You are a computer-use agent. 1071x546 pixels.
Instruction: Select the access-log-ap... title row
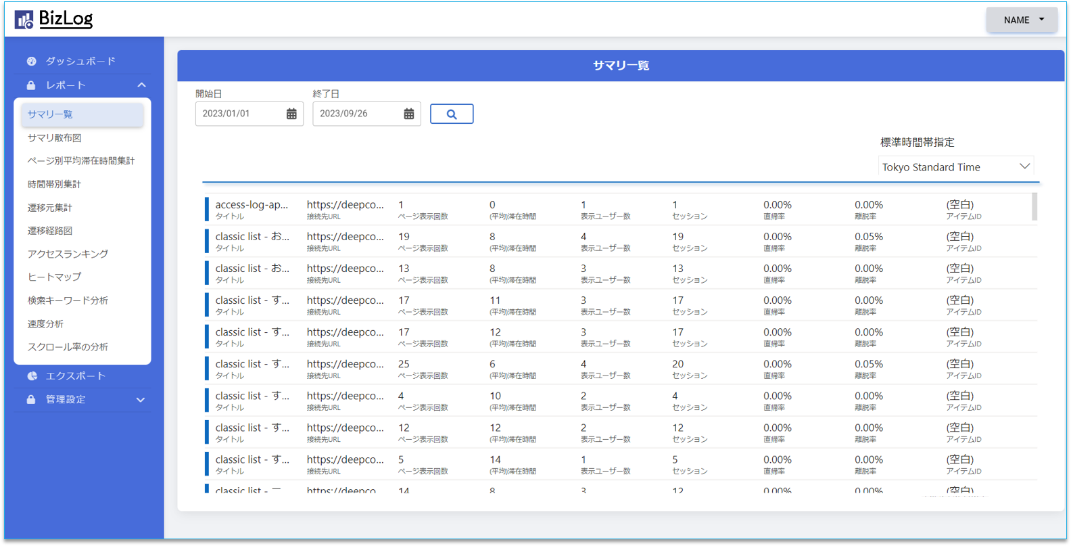click(252, 205)
